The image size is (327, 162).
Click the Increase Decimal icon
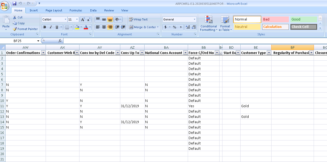(x=188, y=27)
